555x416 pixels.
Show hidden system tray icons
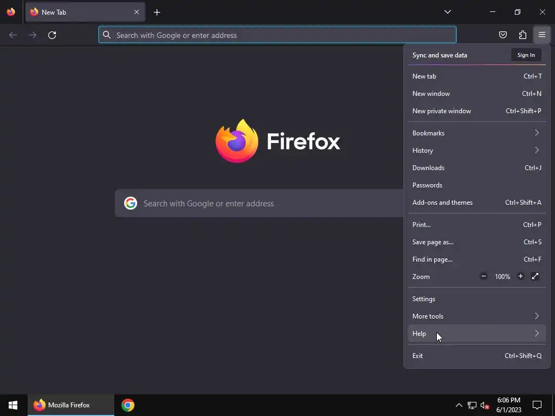pos(459,405)
